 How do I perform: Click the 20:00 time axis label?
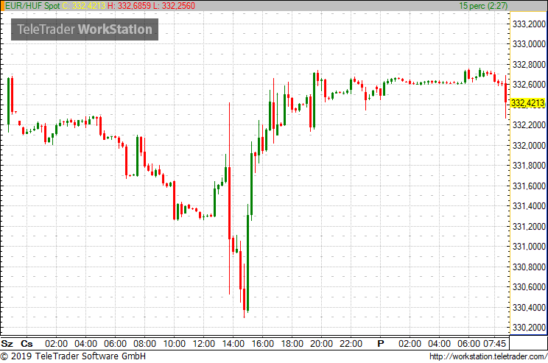click(x=322, y=344)
